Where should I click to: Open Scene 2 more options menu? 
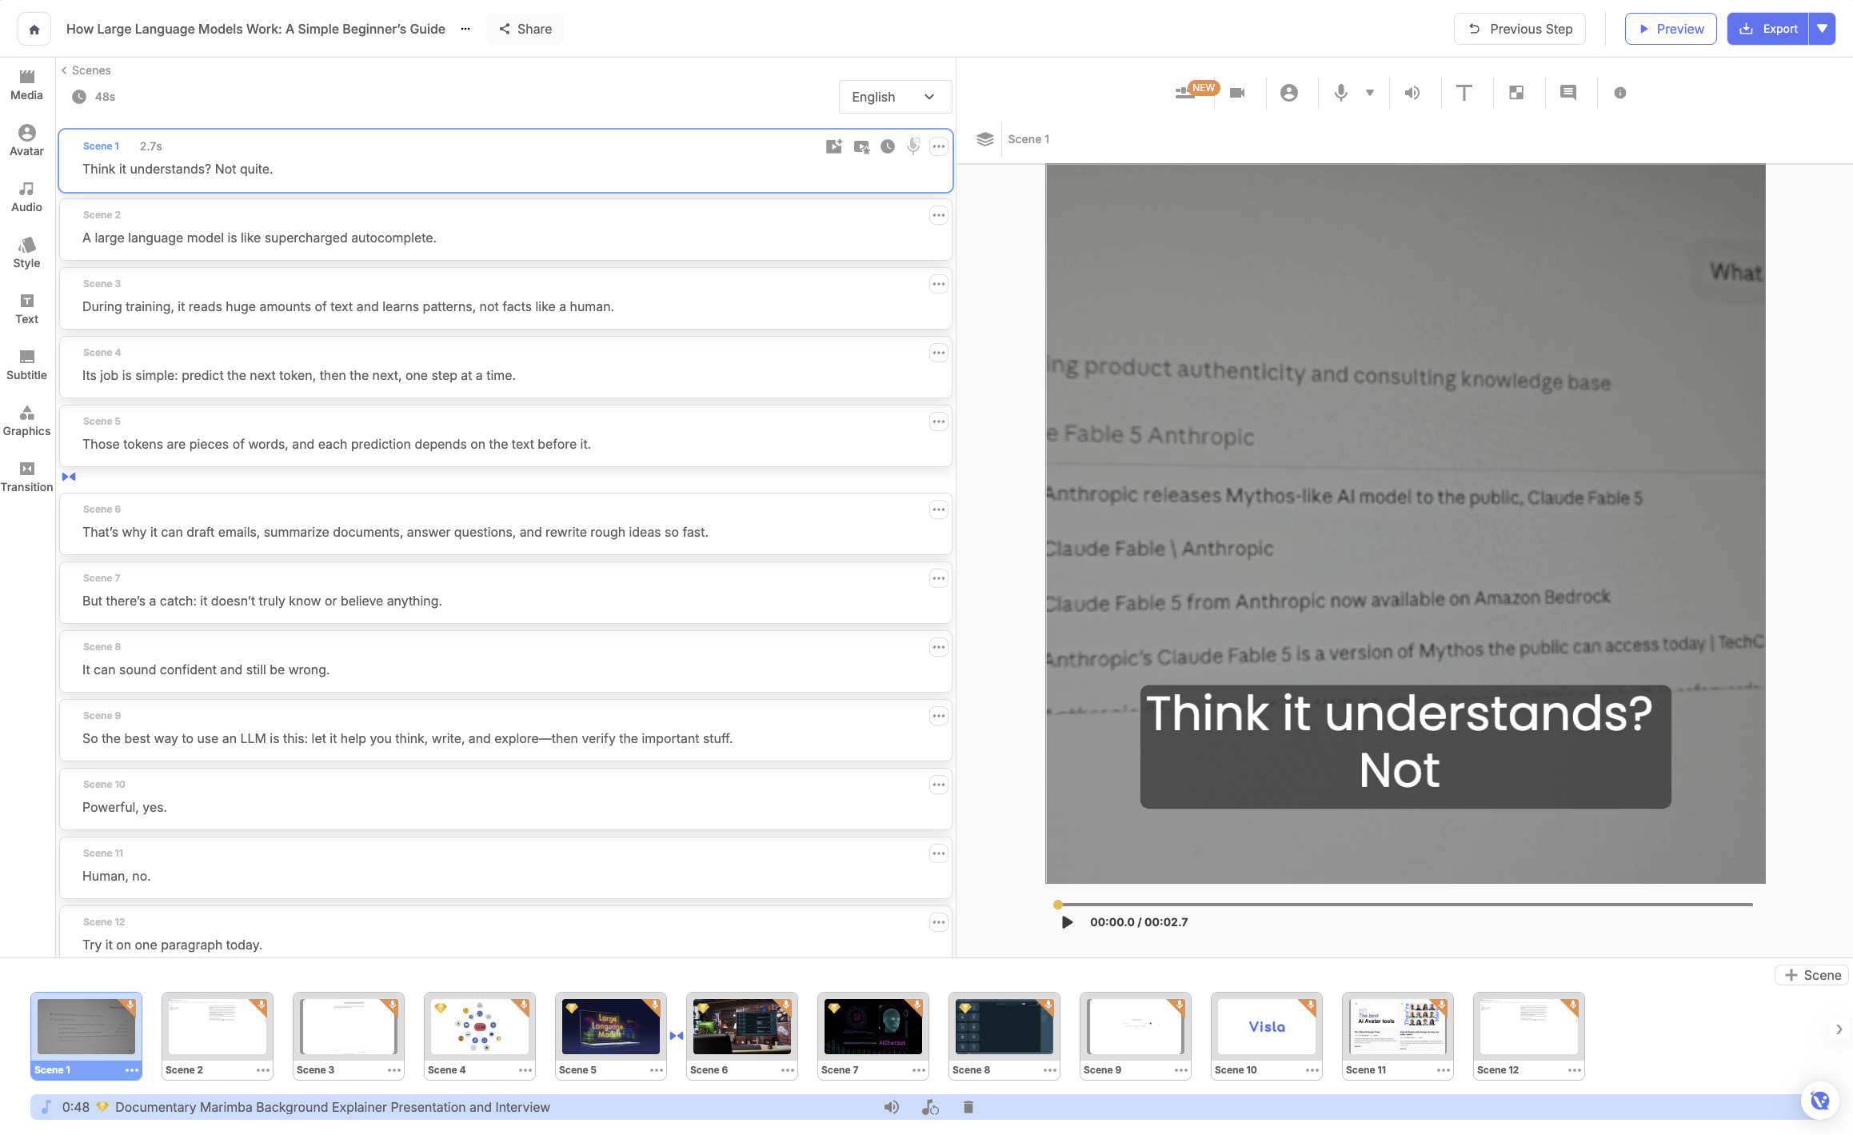pos(938,215)
